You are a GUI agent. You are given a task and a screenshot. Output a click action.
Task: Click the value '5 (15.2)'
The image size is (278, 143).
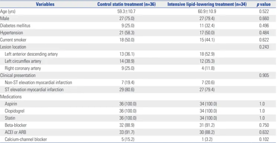pyautogui.click(x=128, y=139)
